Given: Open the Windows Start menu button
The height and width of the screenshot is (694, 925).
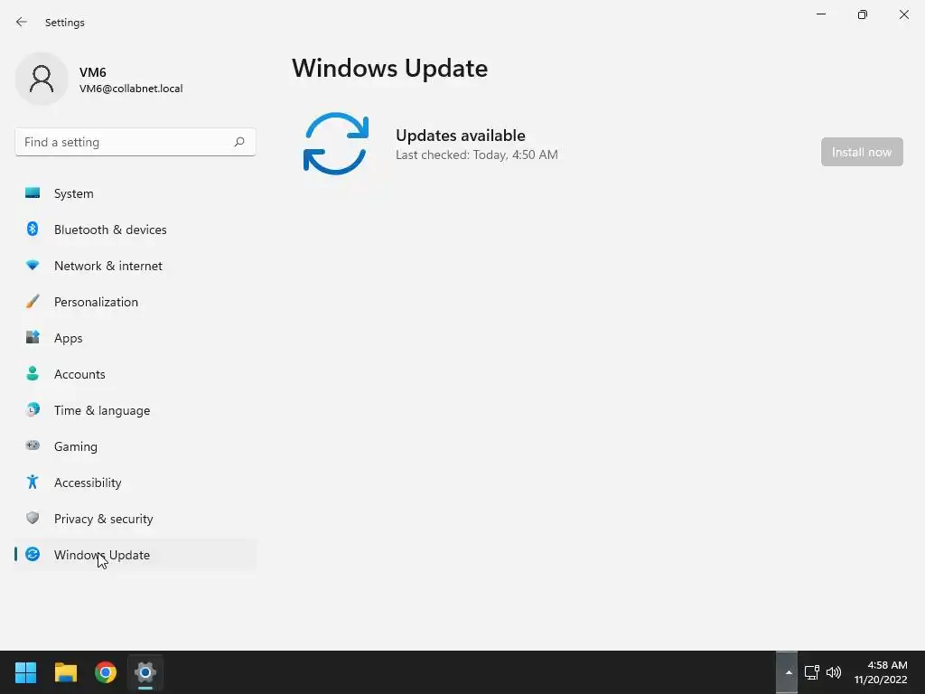Looking at the screenshot, I should click(x=25, y=672).
